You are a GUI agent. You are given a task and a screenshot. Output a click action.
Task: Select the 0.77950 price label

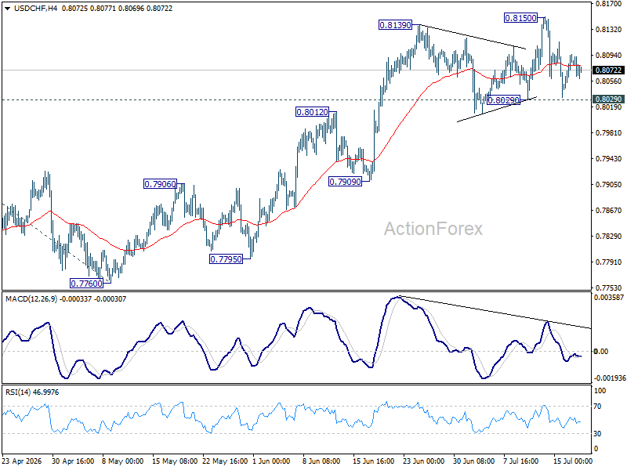coord(227,259)
